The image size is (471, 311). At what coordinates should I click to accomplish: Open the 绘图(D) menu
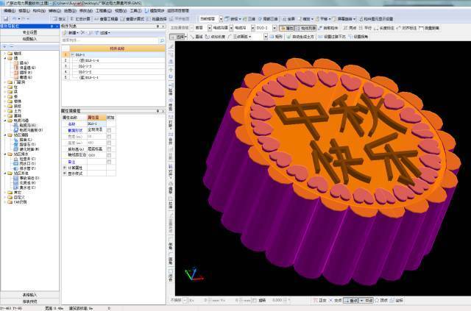point(70,10)
